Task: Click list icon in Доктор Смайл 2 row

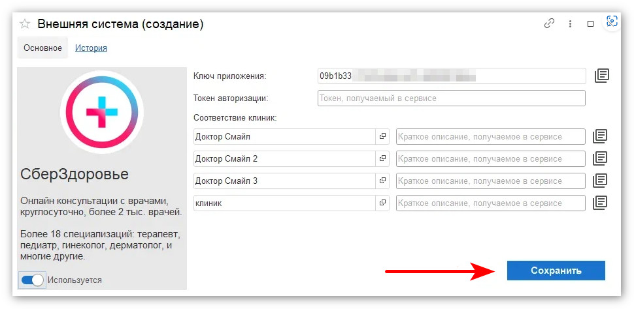Action: [601, 158]
